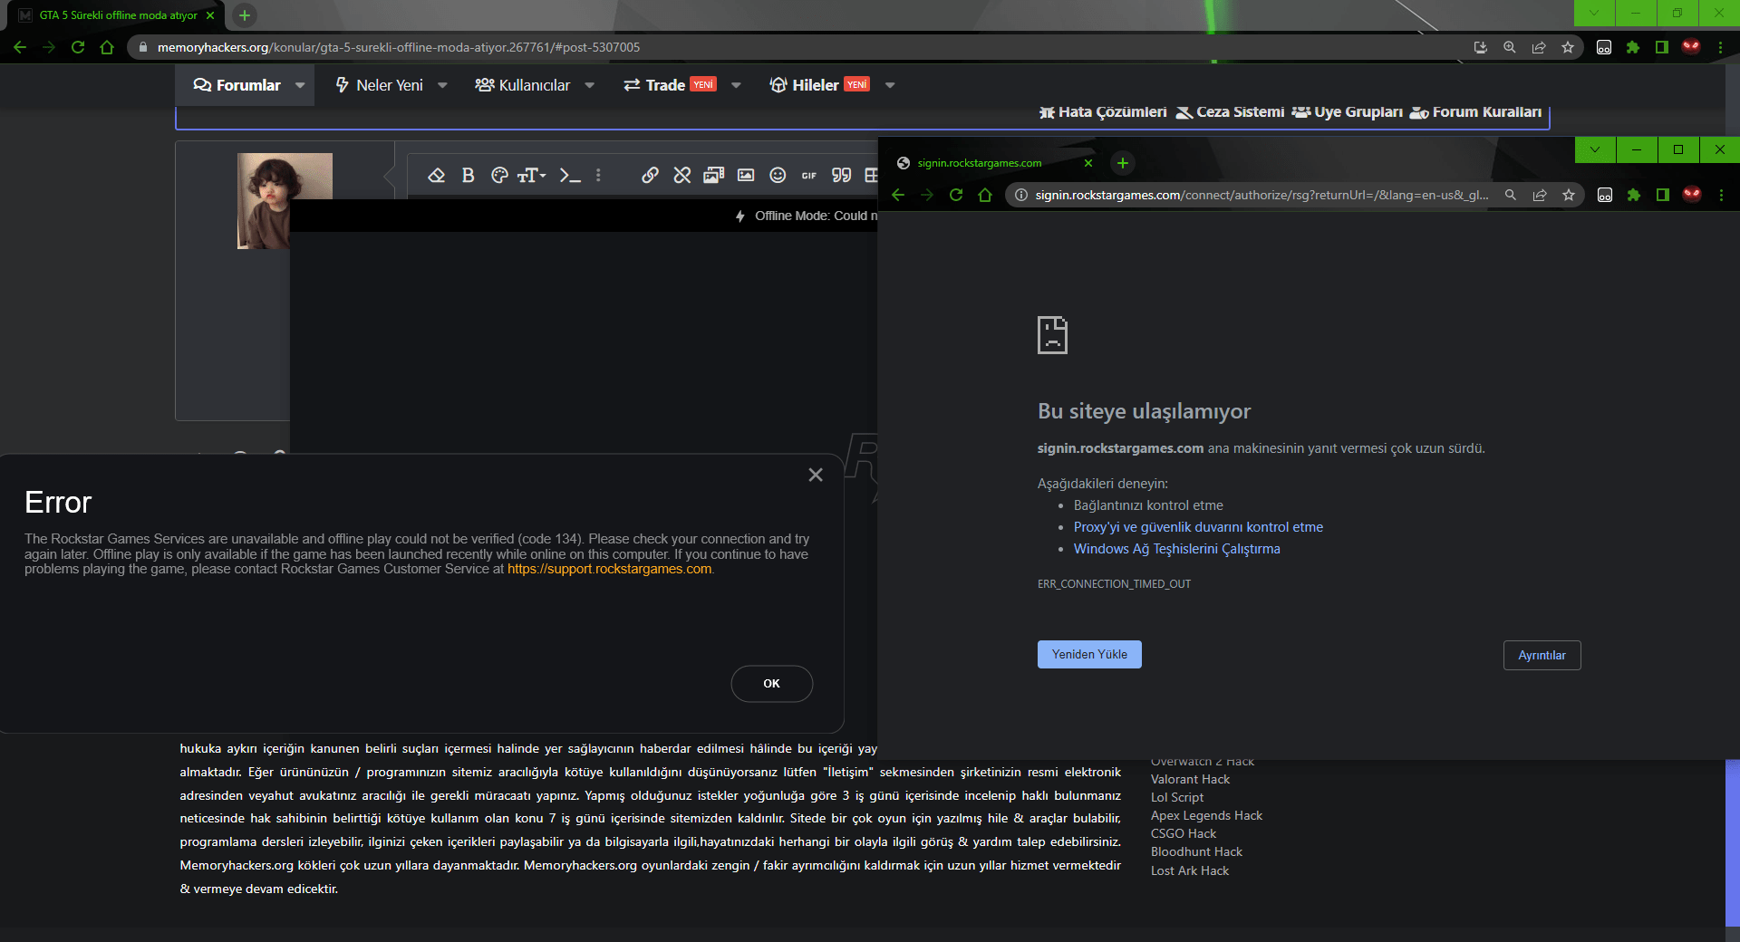Open the support.rockstargames.com link
1740x942 pixels.
coord(609,569)
